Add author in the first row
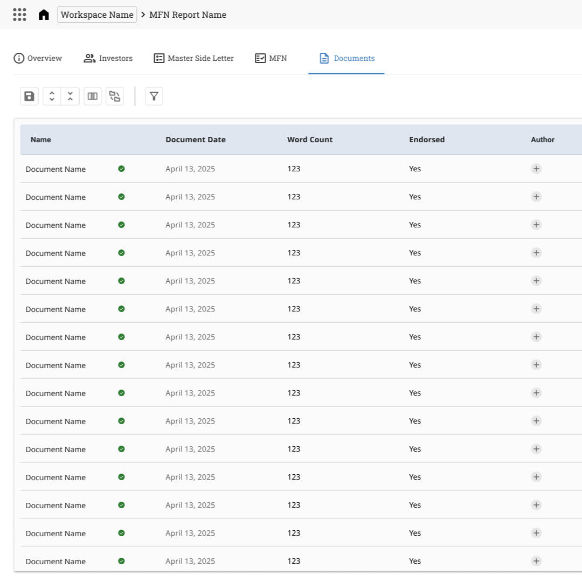This screenshot has height=582, width=582. pyautogui.click(x=536, y=169)
